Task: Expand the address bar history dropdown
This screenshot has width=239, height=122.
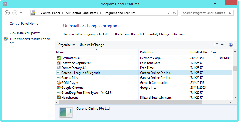Action: pos(168,13)
